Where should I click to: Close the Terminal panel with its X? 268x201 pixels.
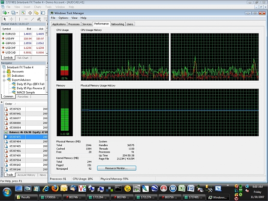click(x=2, y=102)
